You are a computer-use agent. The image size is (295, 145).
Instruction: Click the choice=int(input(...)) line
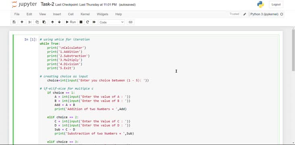pyautogui.click(x=98, y=81)
